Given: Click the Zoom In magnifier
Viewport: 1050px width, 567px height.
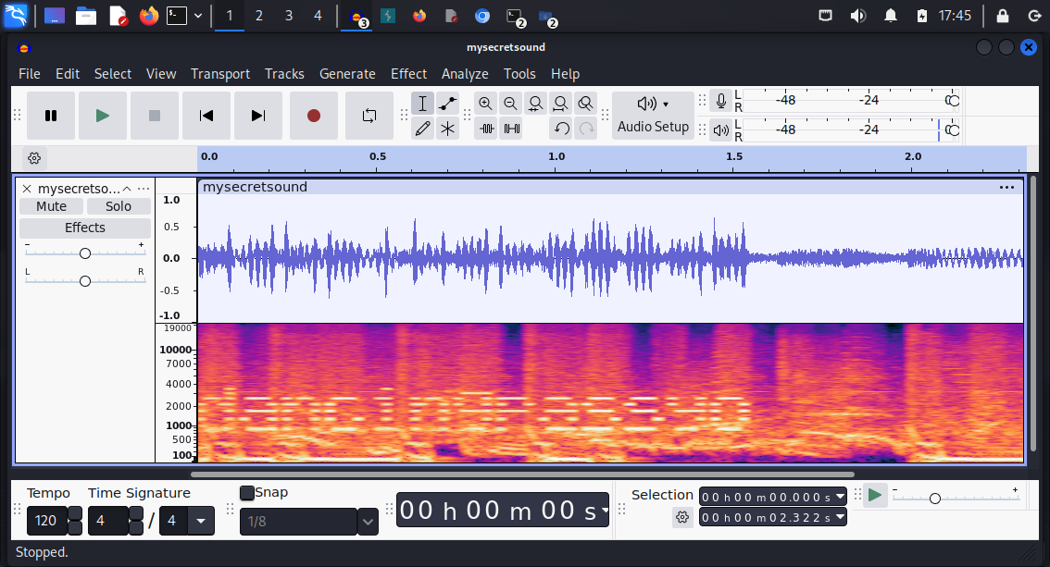Looking at the screenshot, I should [485, 104].
